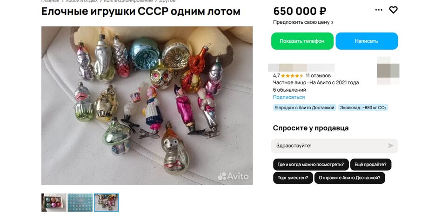Screen dimensions: 428x214
Task: Choose 'Отправите Авито Доставкой?' quick question
Action: coord(349,178)
